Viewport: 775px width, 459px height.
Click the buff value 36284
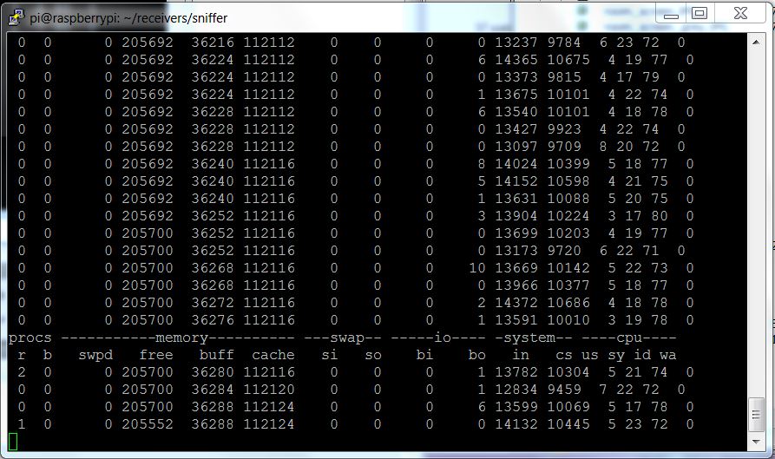click(x=213, y=390)
